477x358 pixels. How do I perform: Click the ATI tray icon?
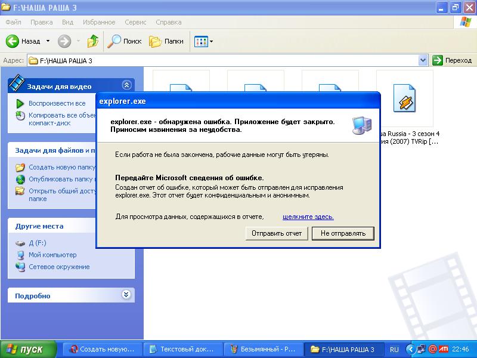pos(443,349)
